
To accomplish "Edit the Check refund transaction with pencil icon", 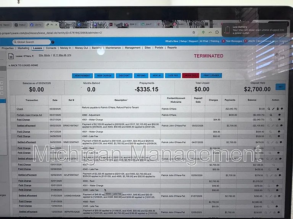I will pyautogui.click(x=273, y=109).
